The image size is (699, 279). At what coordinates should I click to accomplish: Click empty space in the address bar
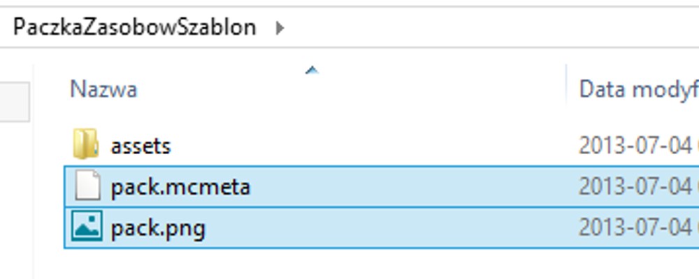point(491,27)
